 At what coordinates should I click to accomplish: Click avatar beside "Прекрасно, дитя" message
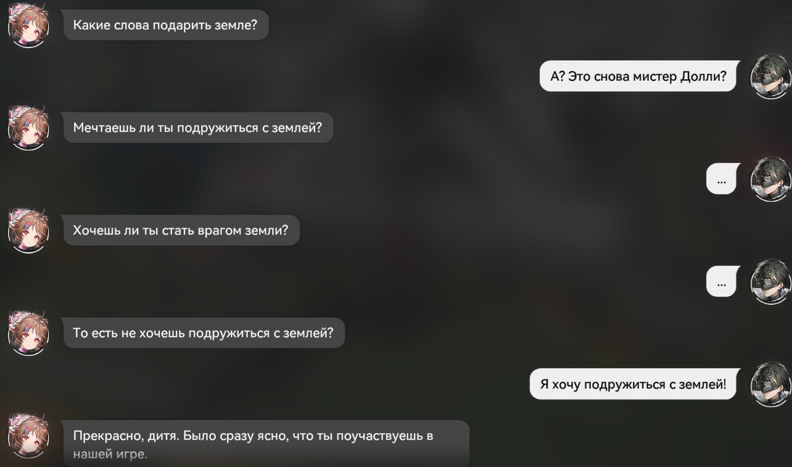click(27, 436)
